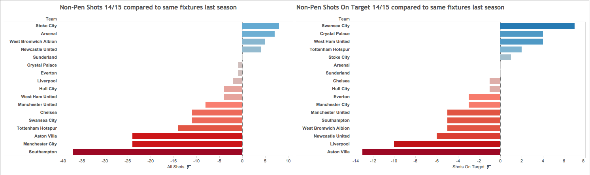Click the Shots On Target axis label

[468, 167]
